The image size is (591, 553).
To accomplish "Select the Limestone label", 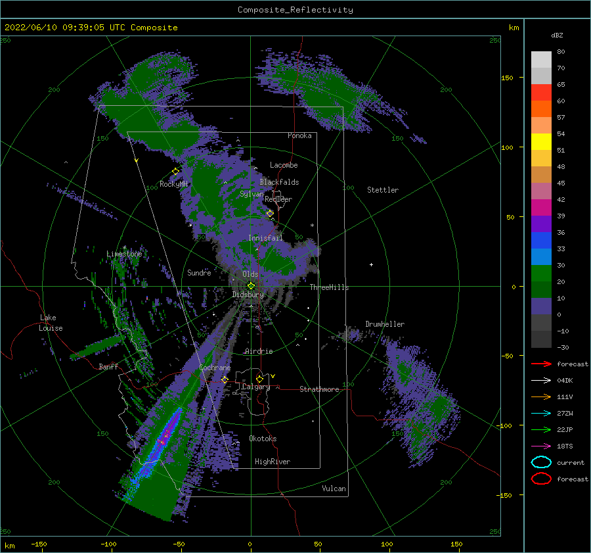I will [124, 254].
